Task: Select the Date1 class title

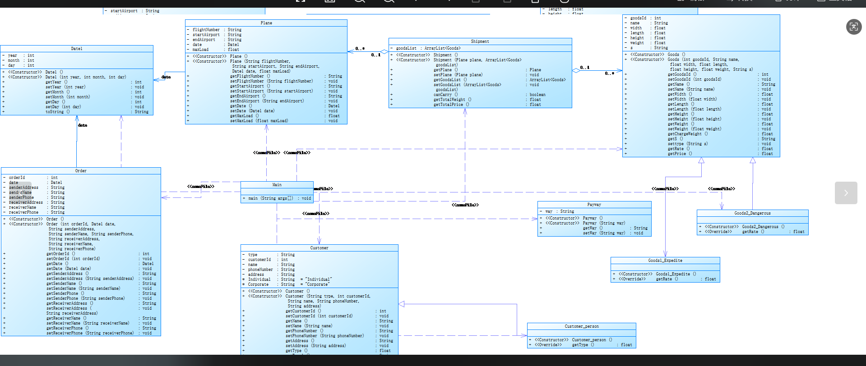Action: [77, 49]
